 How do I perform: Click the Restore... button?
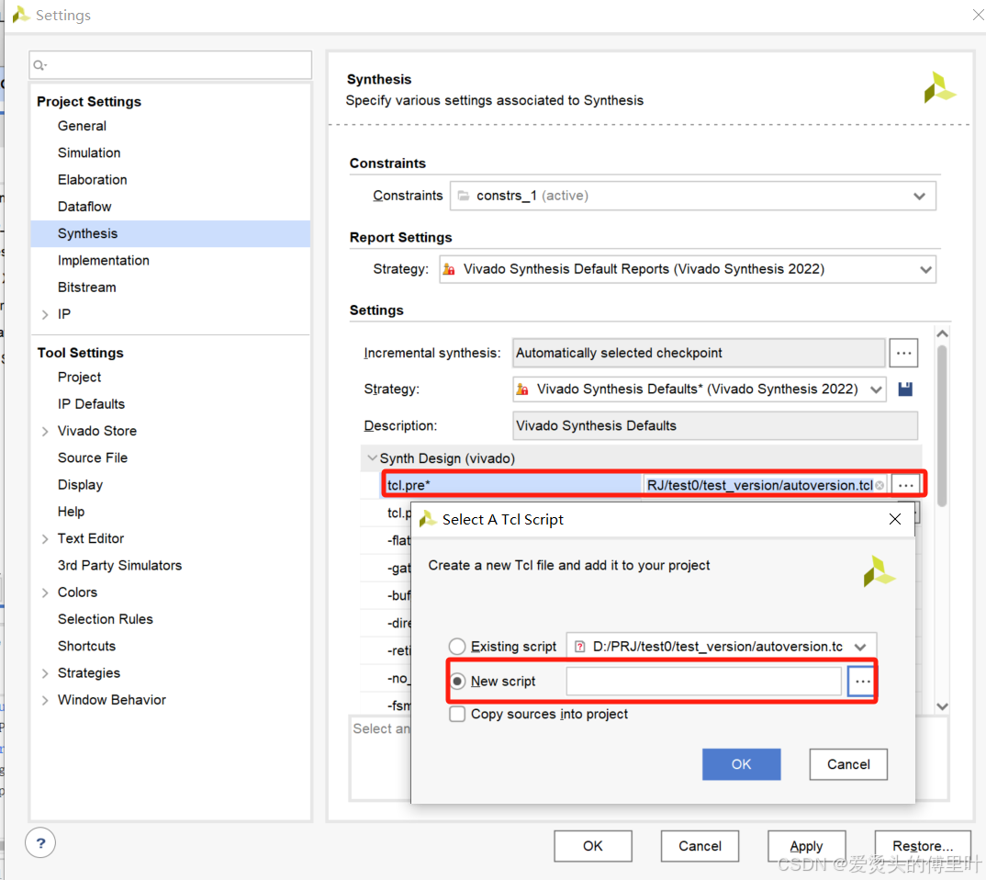pos(923,846)
